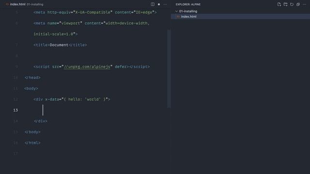
Task: Click the editor vertical scrollbar
Action: point(169,69)
